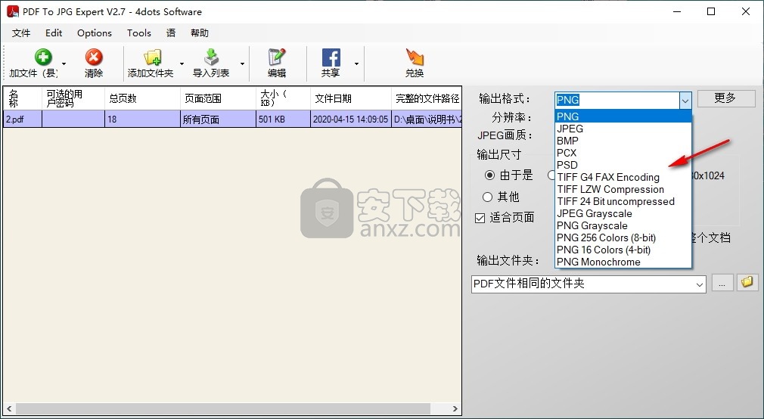Click the PDF To JPG Expert title icon
The height and width of the screenshot is (419, 764).
point(12,11)
